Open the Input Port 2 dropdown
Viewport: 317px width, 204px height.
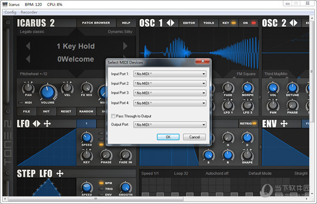(x=170, y=83)
